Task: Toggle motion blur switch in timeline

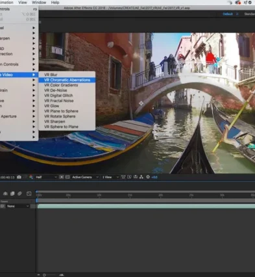Action: click(19, 194)
